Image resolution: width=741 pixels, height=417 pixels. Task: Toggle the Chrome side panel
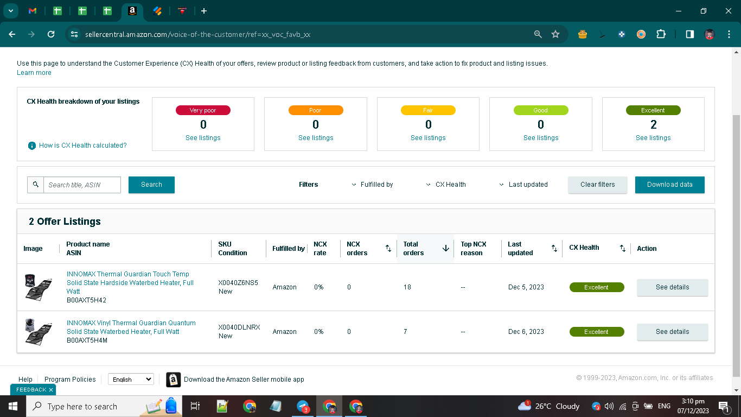point(690,34)
